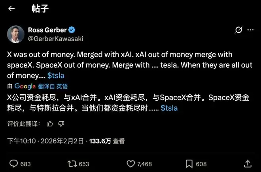Rate the translation with thumbs down
The height and width of the screenshot is (172, 261).
tap(61, 124)
